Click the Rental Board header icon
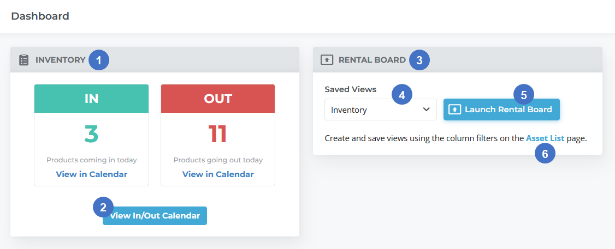 (x=327, y=60)
